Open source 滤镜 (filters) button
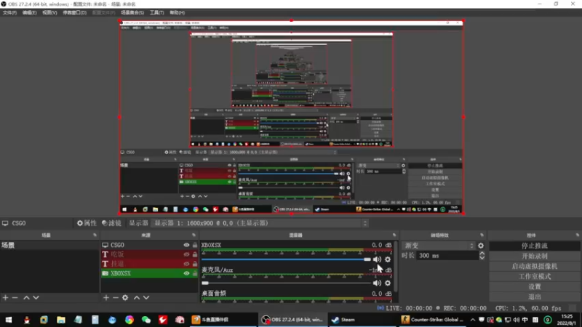The image size is (582, 327). pos(112,223)
